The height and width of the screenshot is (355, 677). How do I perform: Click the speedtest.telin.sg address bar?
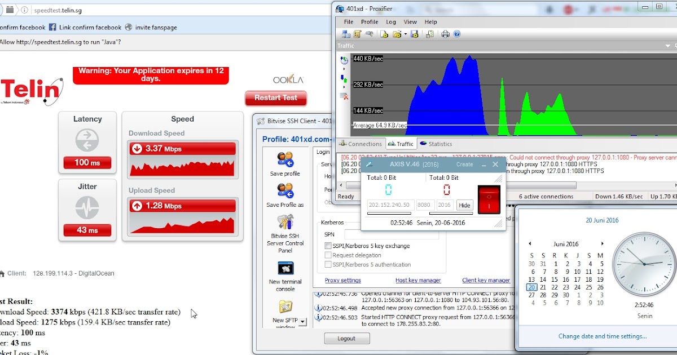(181, 10)
